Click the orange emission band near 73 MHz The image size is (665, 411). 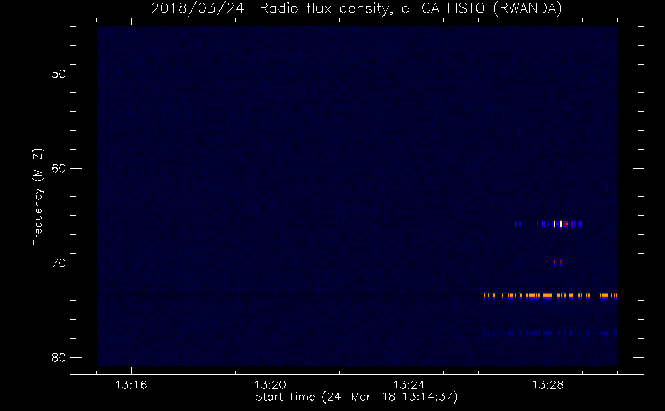pyautogui.click(x=550, y=295)
